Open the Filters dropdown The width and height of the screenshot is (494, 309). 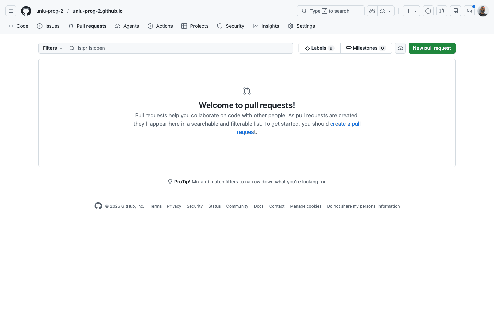click(x=52, y=48)
